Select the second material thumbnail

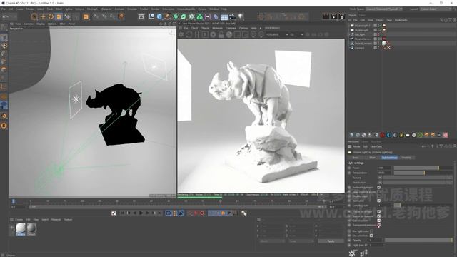point(31,228)
